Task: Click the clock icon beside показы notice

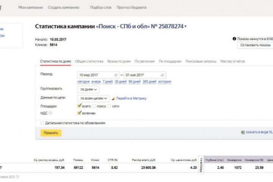Action: 235,39
